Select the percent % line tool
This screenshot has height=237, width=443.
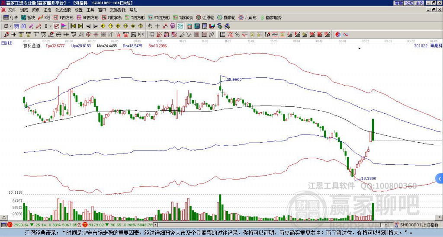[x=238, y=35]
